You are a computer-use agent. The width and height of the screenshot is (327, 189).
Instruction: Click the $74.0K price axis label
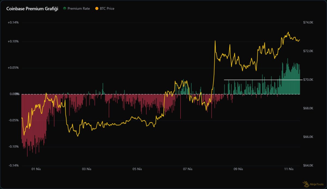pyautogui.click(x=309, y=23)
